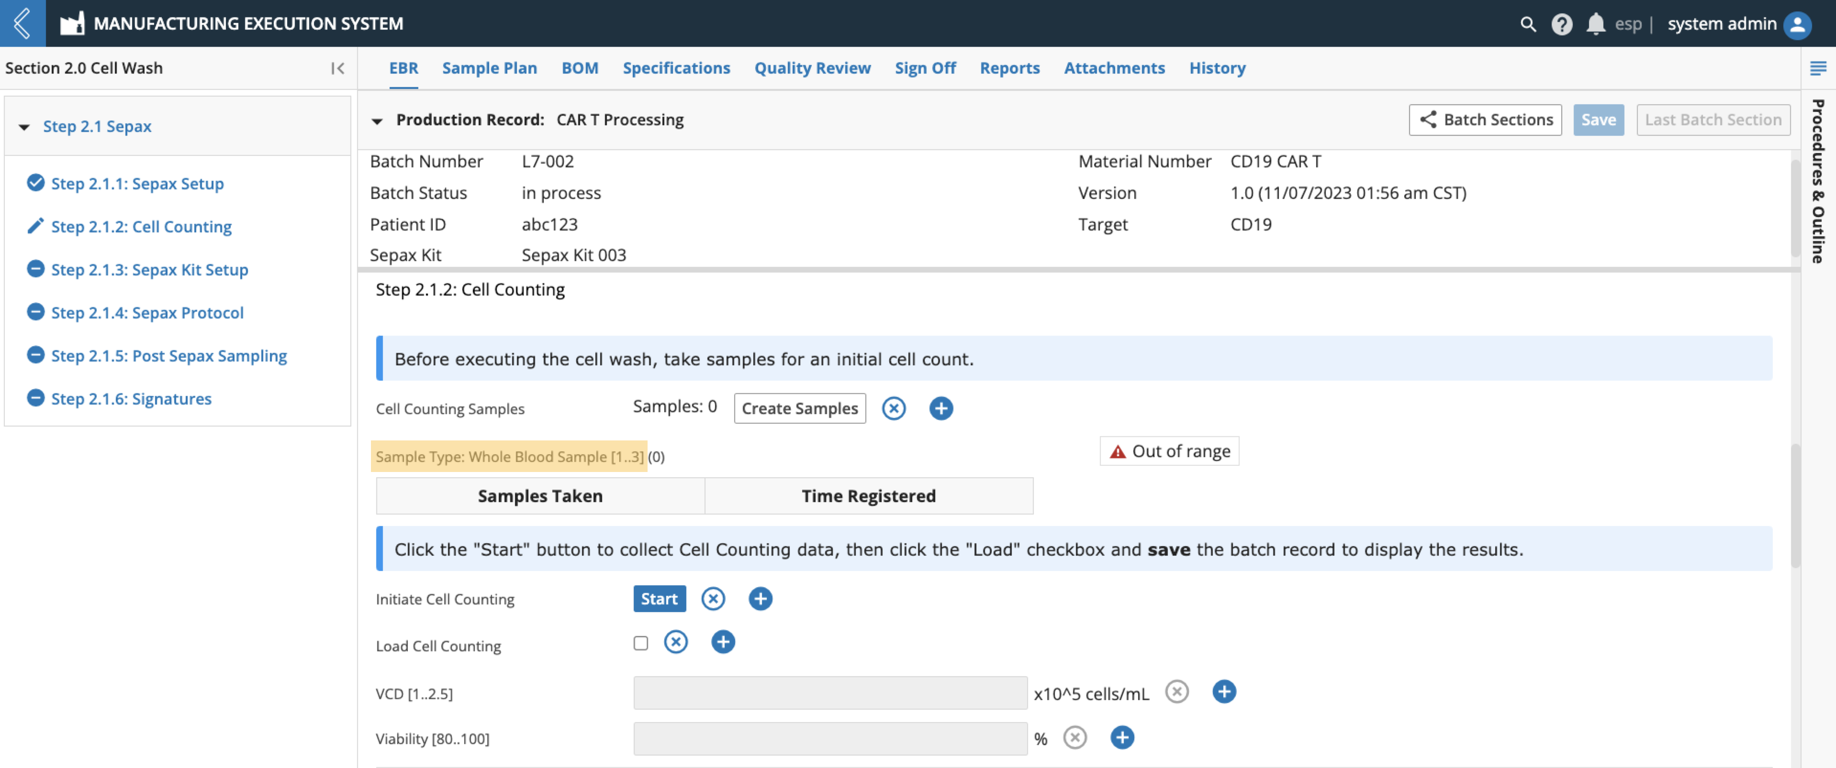This screenshot has width=1836, height=768.
Task: Click the VCD input field
Action: pyautogui.click(x=830, y=692)
